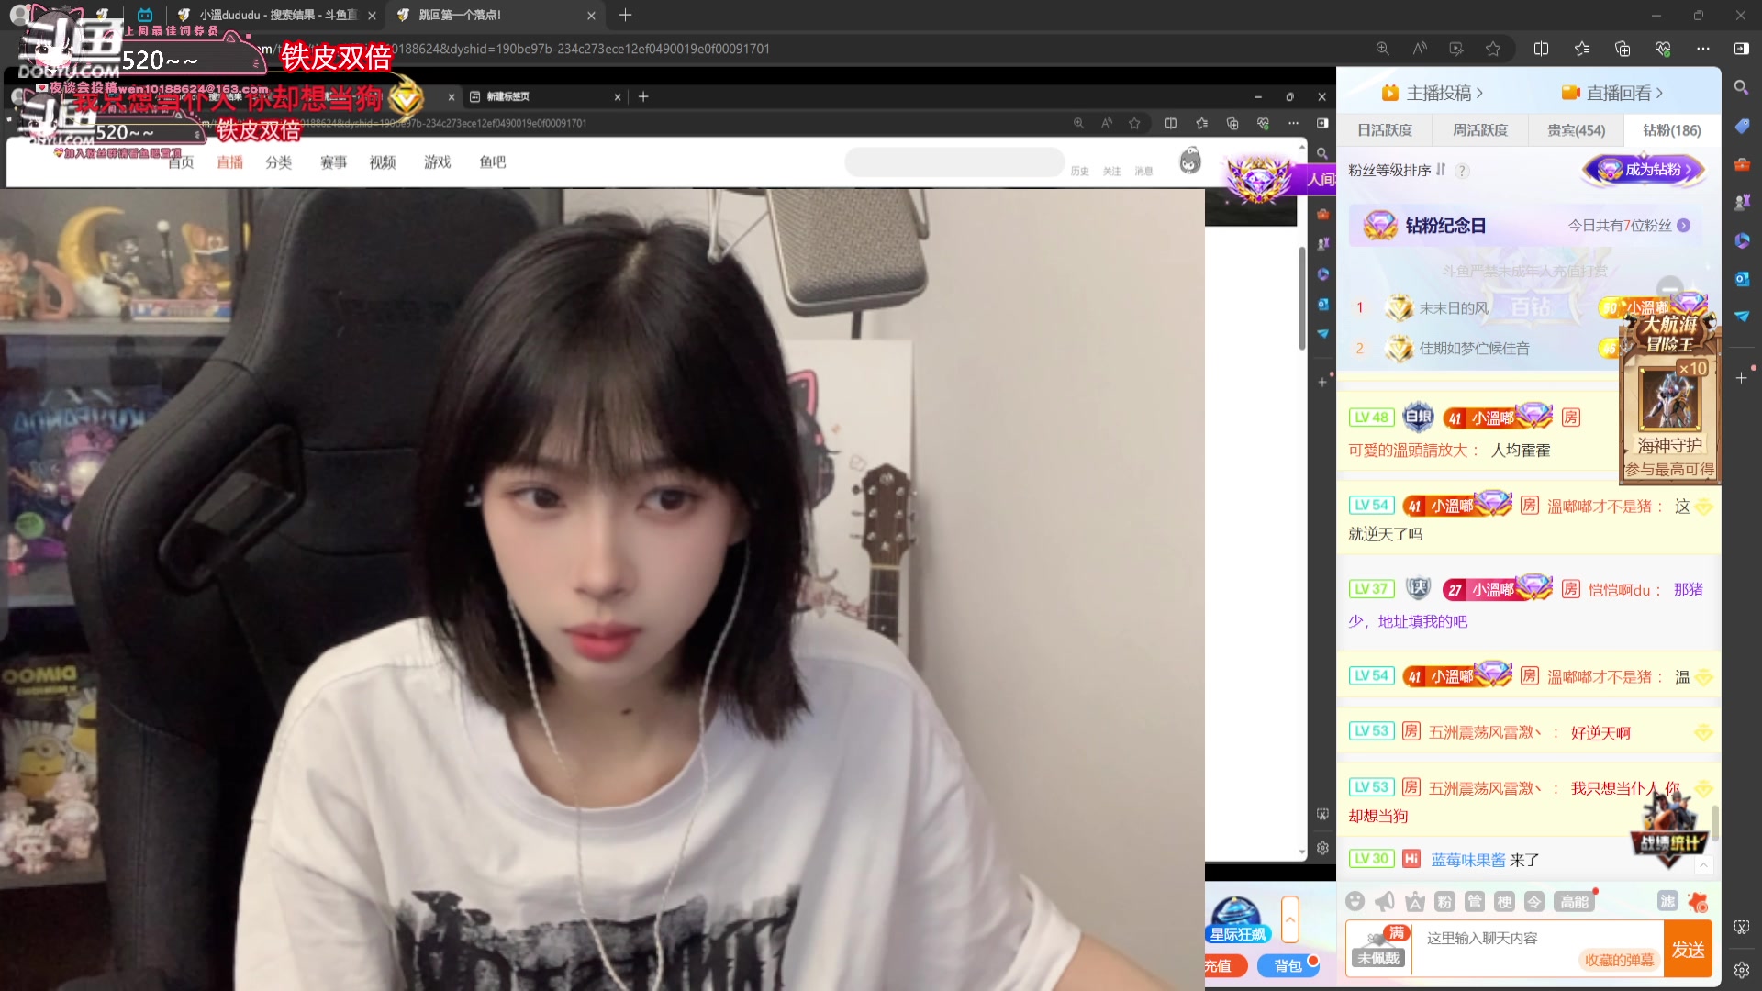Open the favorites list icon

click(1582, 49)
